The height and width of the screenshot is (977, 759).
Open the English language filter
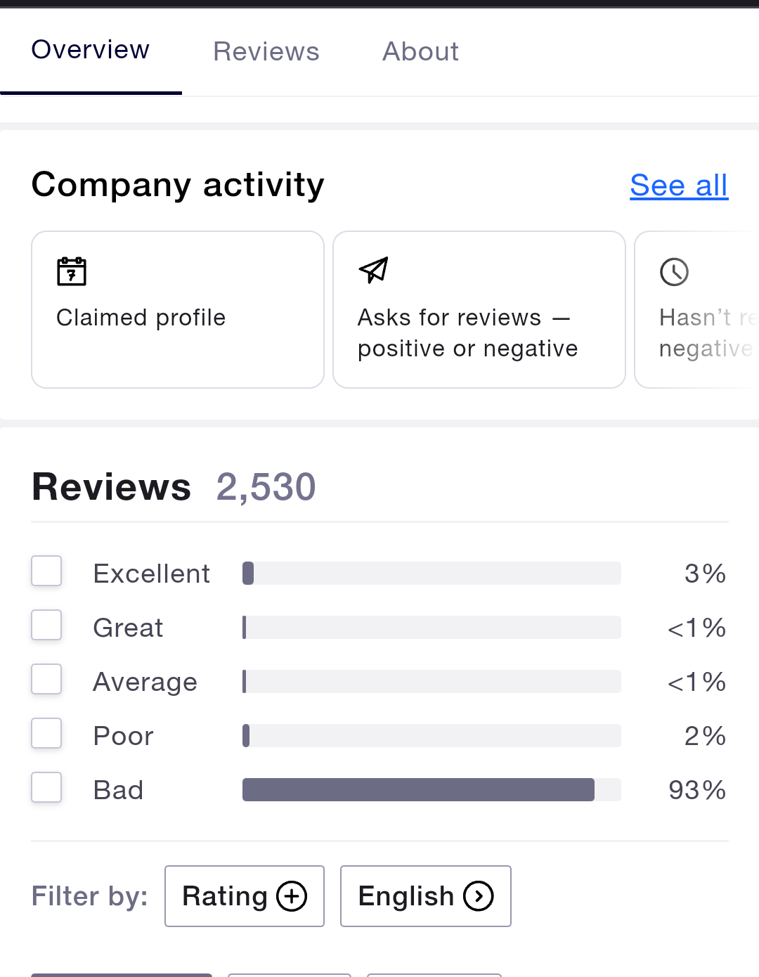(x=425, y=896)
